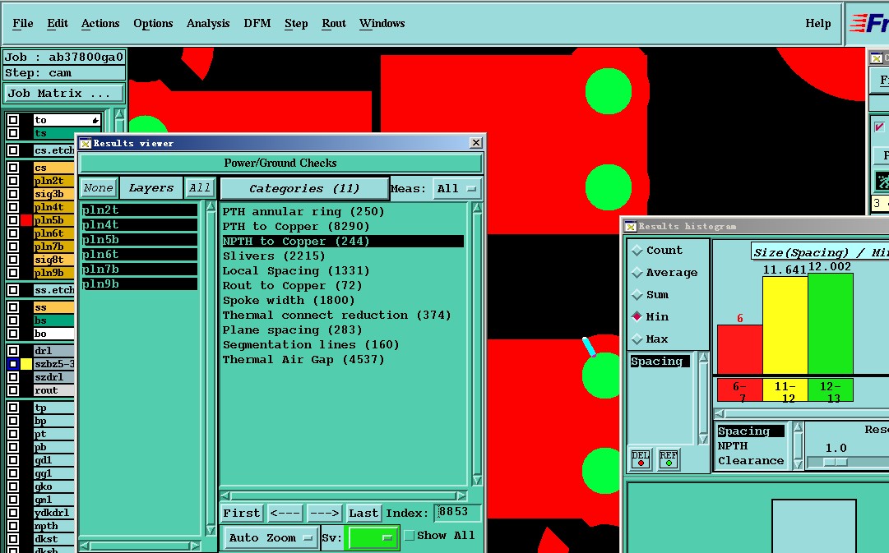The height and width of the screenshot is (553, 889).
Task: Open the Meas: All dropdown
Action: [457, 189]
